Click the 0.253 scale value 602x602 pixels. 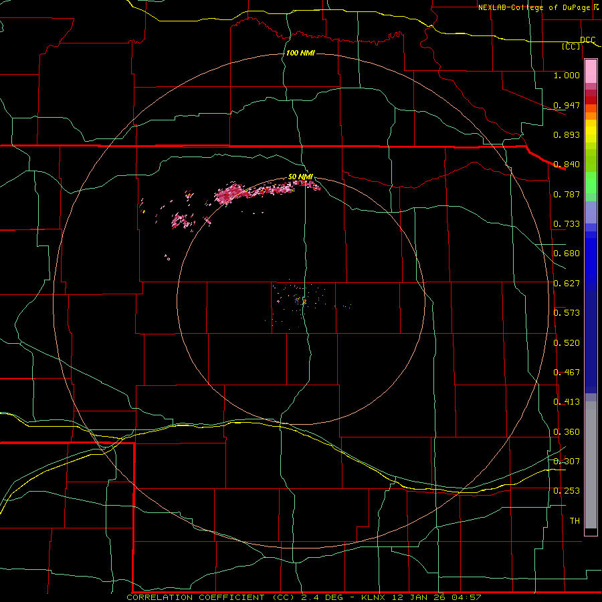(567, 491)
